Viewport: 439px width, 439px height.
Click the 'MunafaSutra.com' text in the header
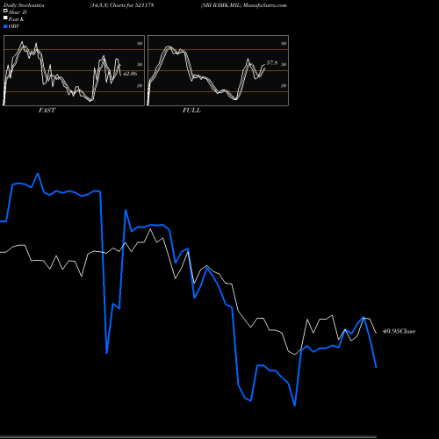[x=265, y=5]
